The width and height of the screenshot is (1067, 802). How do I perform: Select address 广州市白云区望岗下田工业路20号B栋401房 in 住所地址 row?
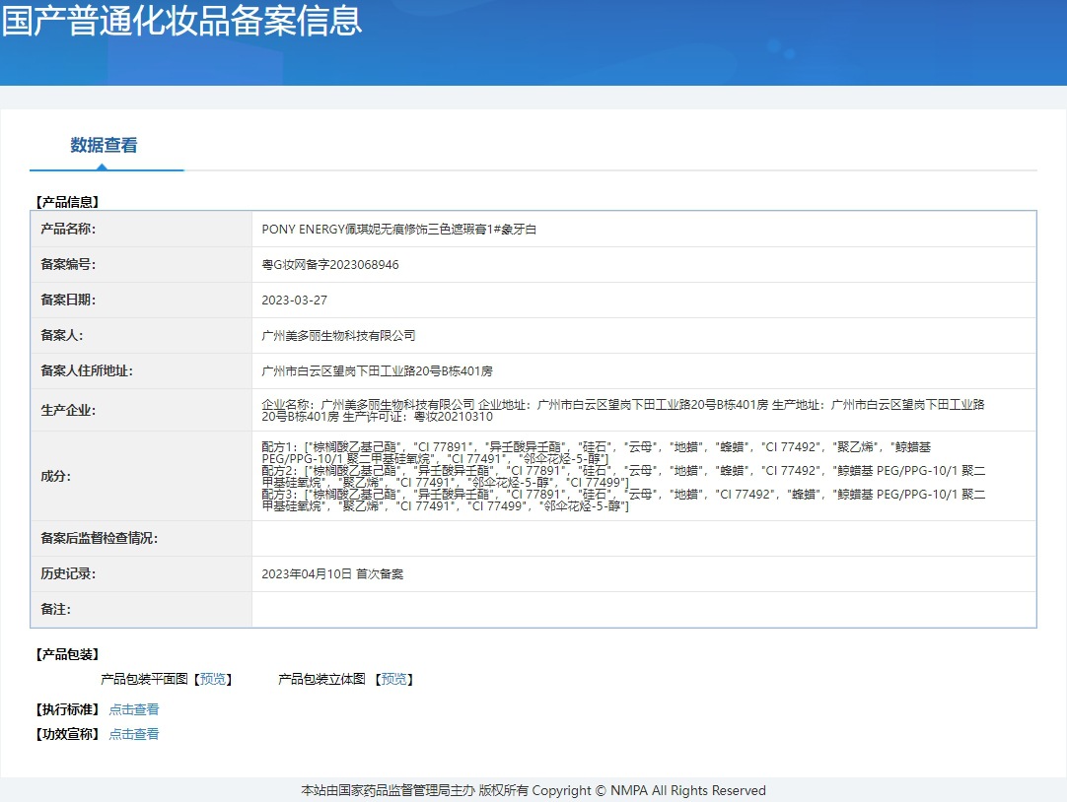coord(377,371)
